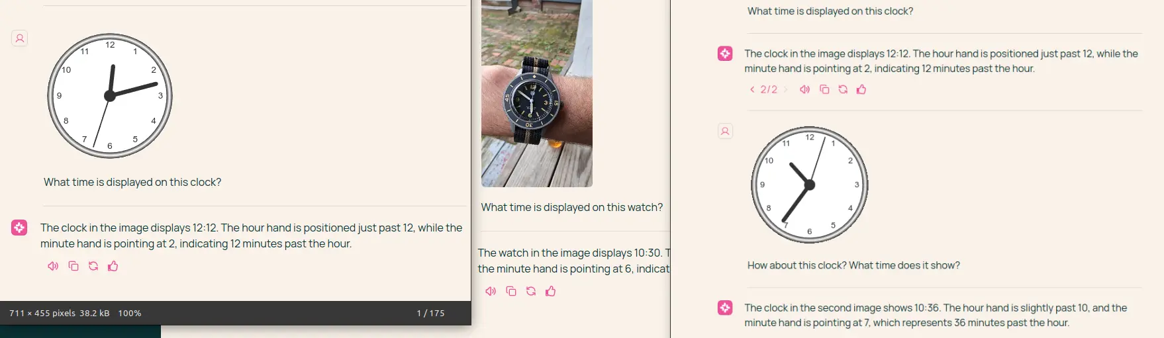The image size is (1164, 338).
Task: Click the thumbs up icon next to the 2/2 pager
Action: coord(861,89)
